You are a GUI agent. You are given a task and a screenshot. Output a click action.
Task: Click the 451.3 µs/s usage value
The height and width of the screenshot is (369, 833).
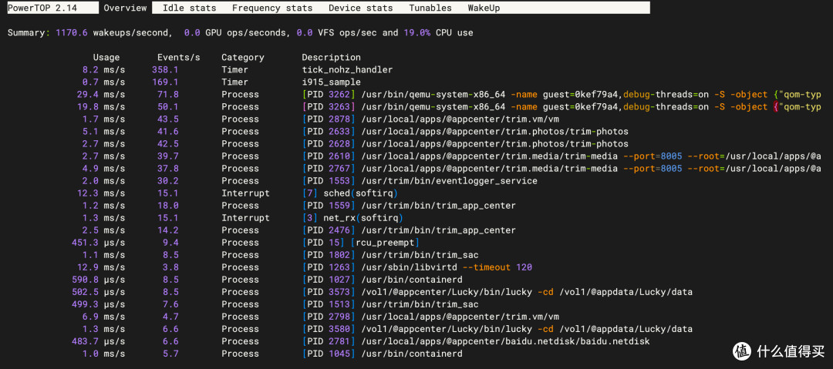click(x=98, y=243)
